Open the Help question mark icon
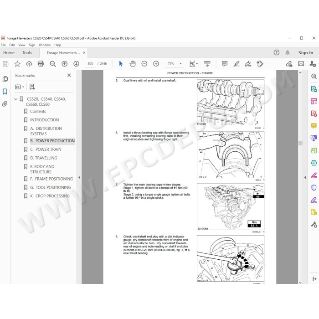Image resolution: width=319 pixels, height=319 pixels. (276, 53)
